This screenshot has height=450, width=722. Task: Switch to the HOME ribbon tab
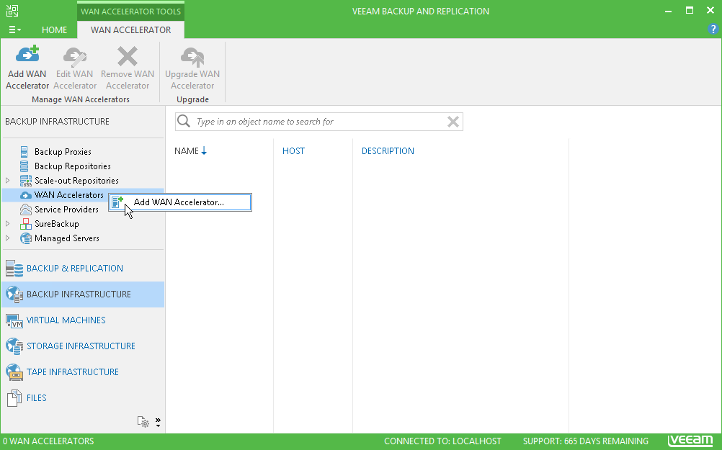tap(54, 30)
